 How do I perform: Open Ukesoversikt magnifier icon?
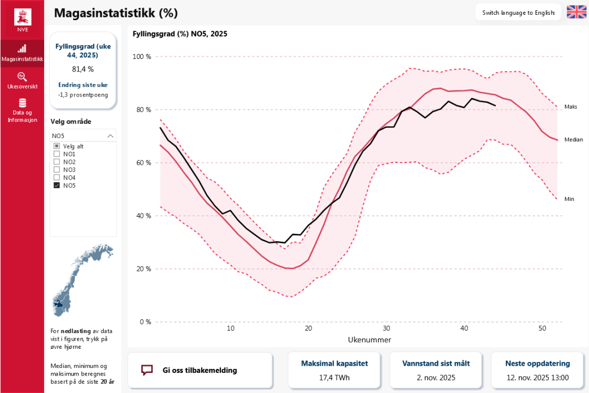tap(22, 76)
